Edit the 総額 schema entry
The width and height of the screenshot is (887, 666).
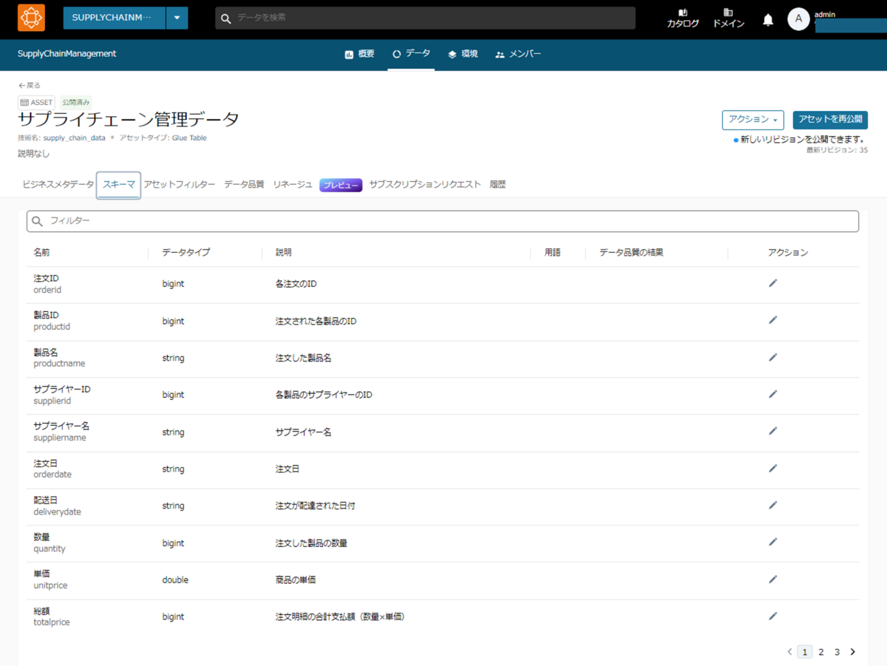point(772,616)
